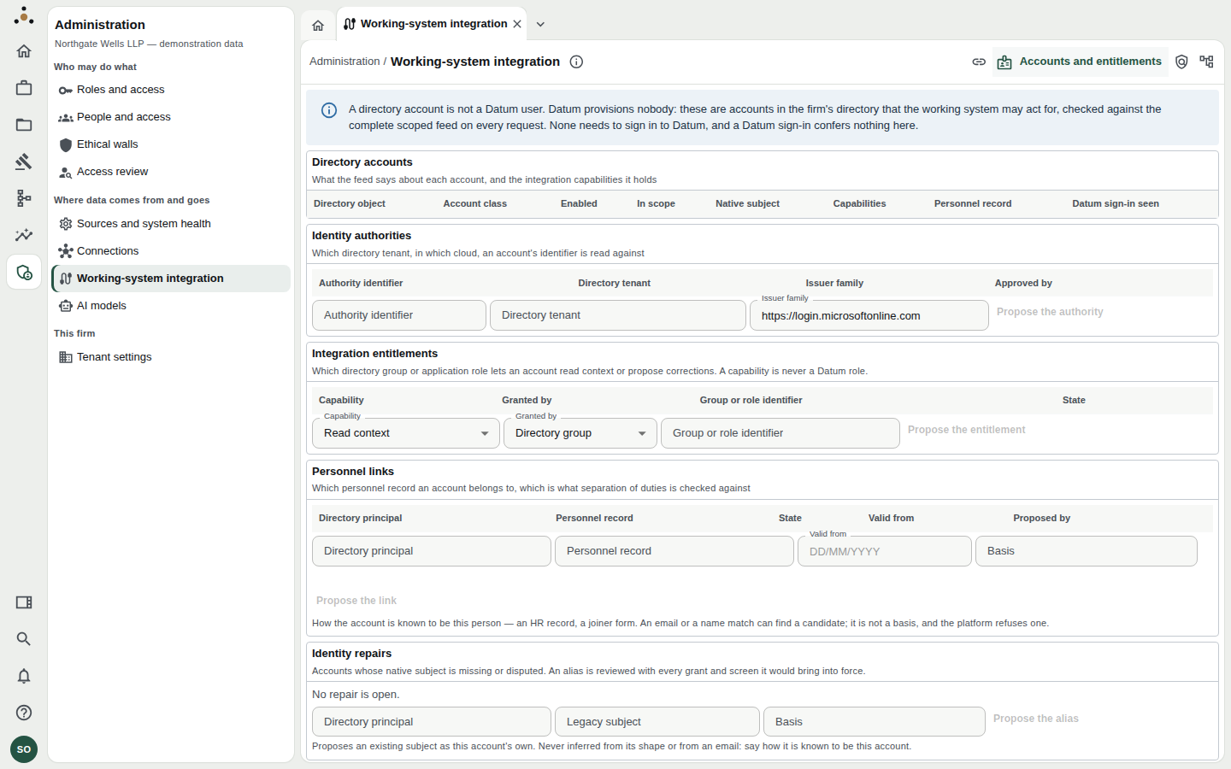
Task: Follow the Administration breadcrumb link
Action: pyautogui.click(x=345, y=62)
